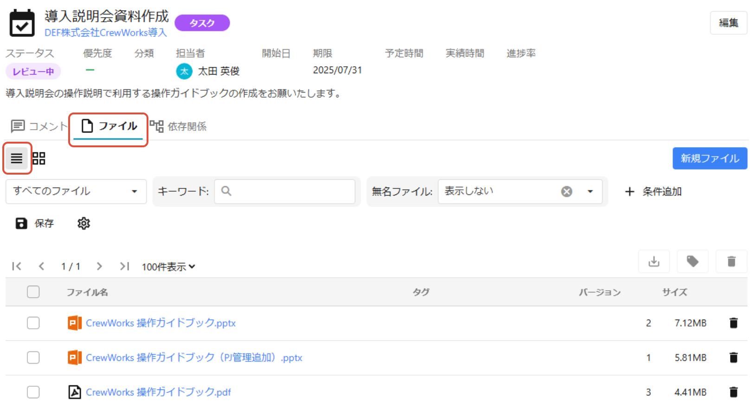Expand the 無名ファイル 表示しない dropdown
The height and width of the screenshot is (408, 751).
590,191
